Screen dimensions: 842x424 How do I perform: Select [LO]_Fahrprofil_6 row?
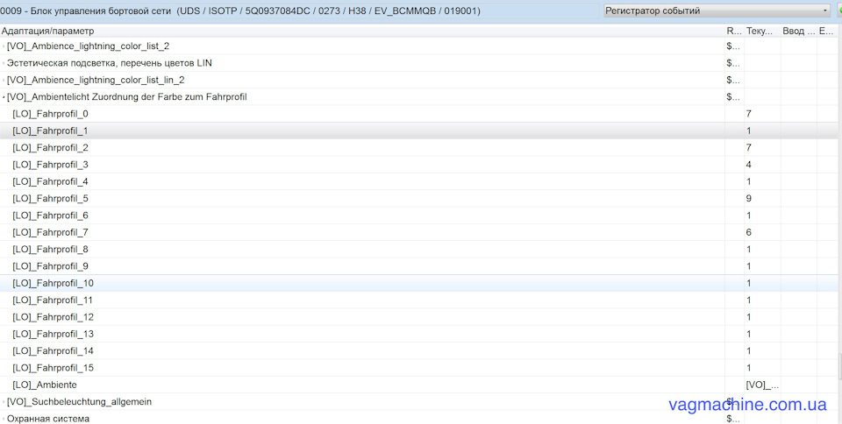419,216
